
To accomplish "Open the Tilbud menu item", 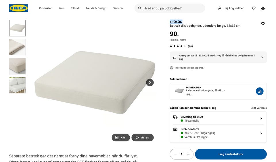I will pos(75,8).
